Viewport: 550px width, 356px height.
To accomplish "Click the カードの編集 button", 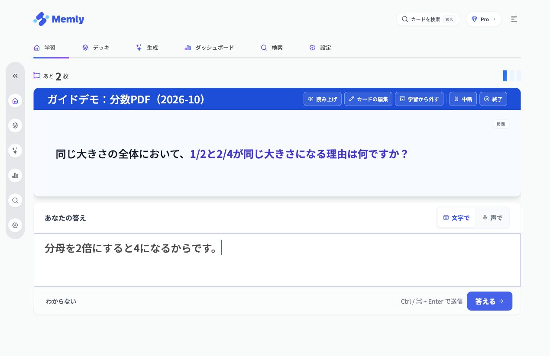I will (x=369, y=99).
